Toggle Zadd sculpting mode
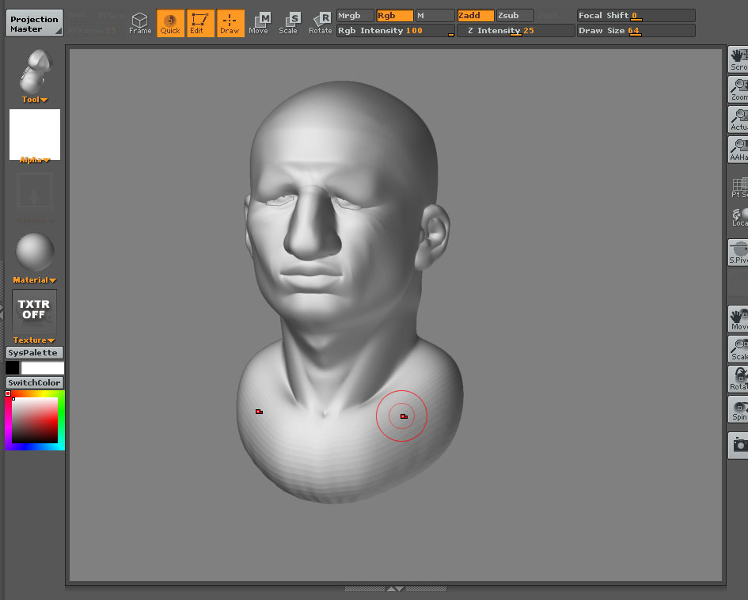 pyautogui.click(x=475, y=16)
